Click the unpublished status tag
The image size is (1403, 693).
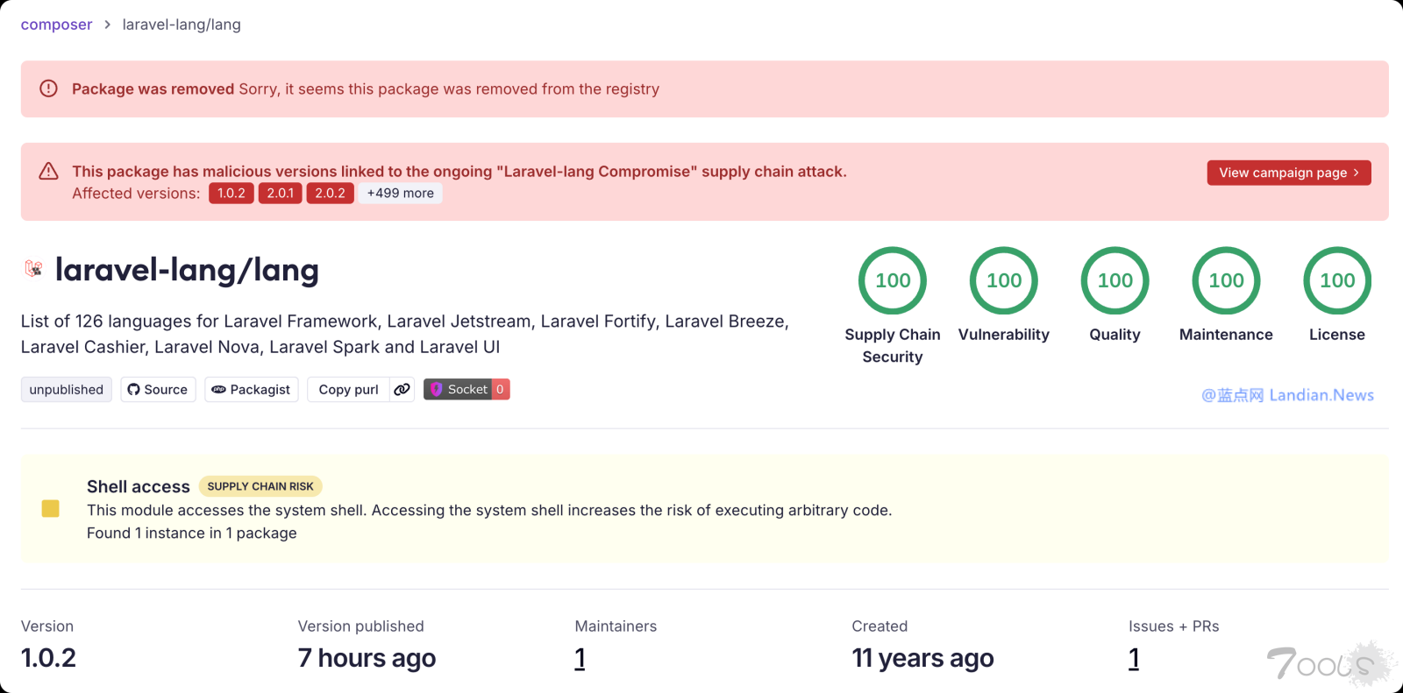point(67,390)
